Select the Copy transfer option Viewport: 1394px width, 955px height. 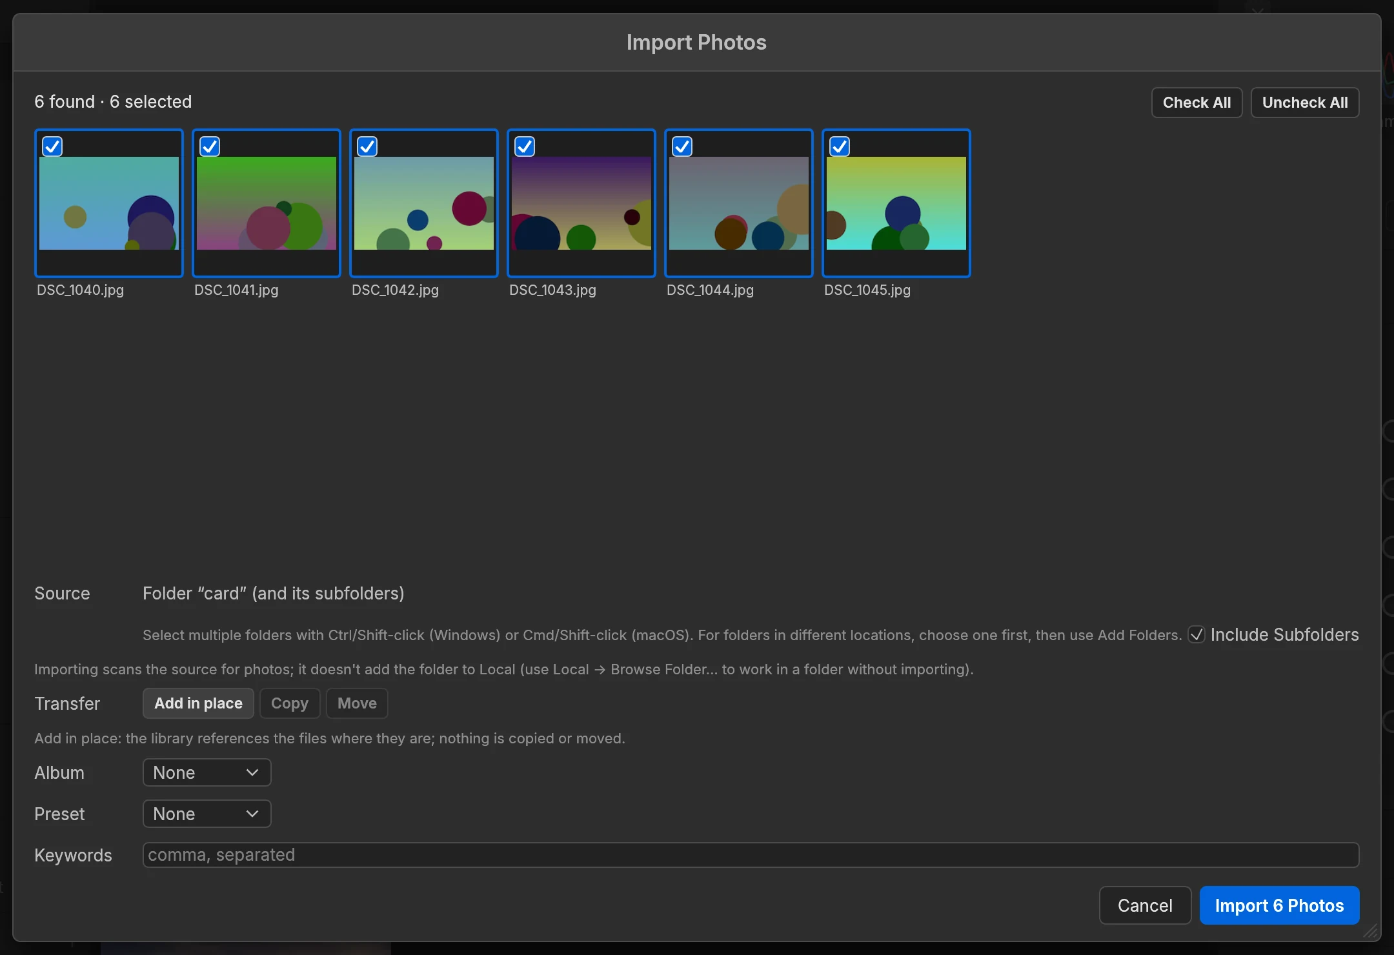click(x=290, y=703)
